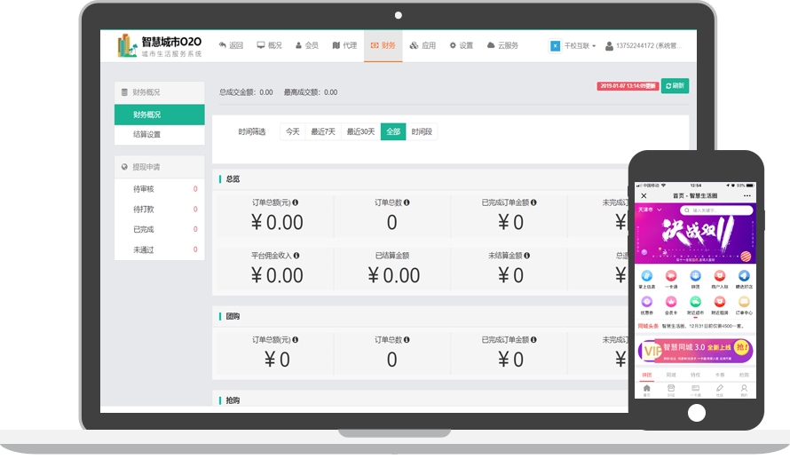Filter by 最近7天 time range
The width and height of the screenshot is (790, 467).
[x=323, y=131]
